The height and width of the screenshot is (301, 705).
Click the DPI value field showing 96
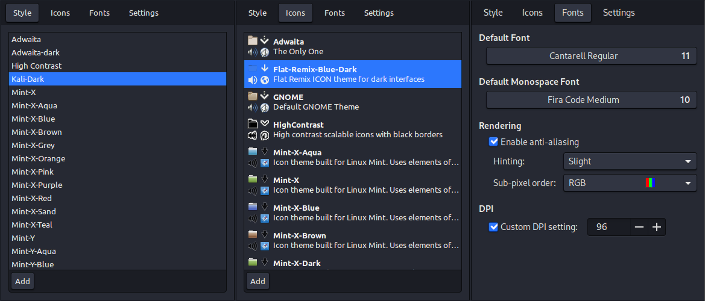click(x=609, y=228)
